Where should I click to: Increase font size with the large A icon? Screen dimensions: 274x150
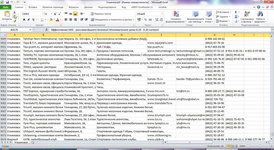tap(55, 14)
